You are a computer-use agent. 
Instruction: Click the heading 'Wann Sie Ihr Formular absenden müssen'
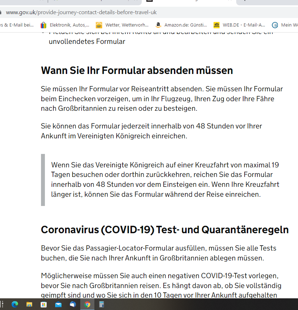coord(137,70)
